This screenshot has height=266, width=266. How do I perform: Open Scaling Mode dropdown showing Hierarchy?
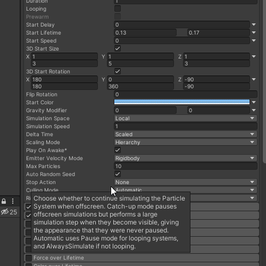click(x=186, y=142)
